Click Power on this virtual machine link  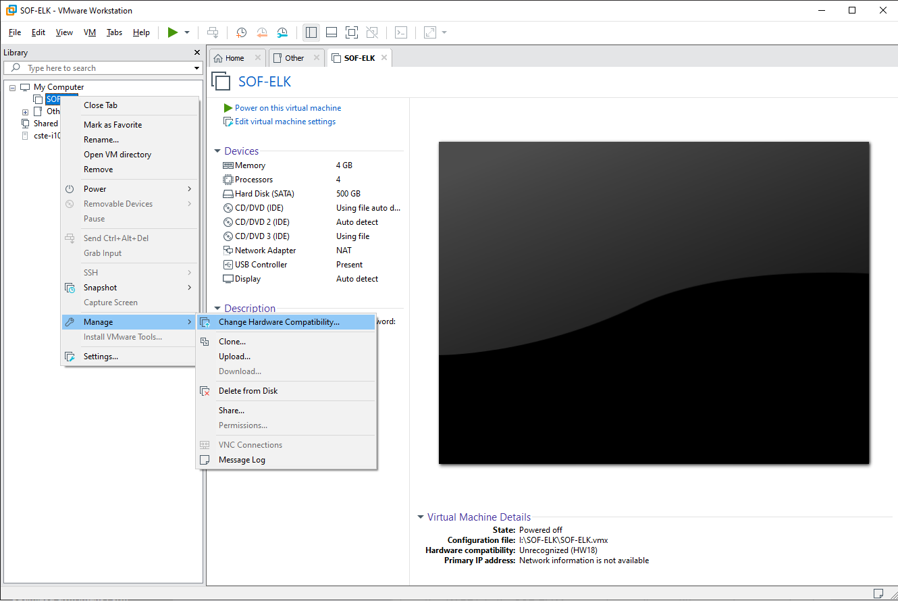coord(288,108)
